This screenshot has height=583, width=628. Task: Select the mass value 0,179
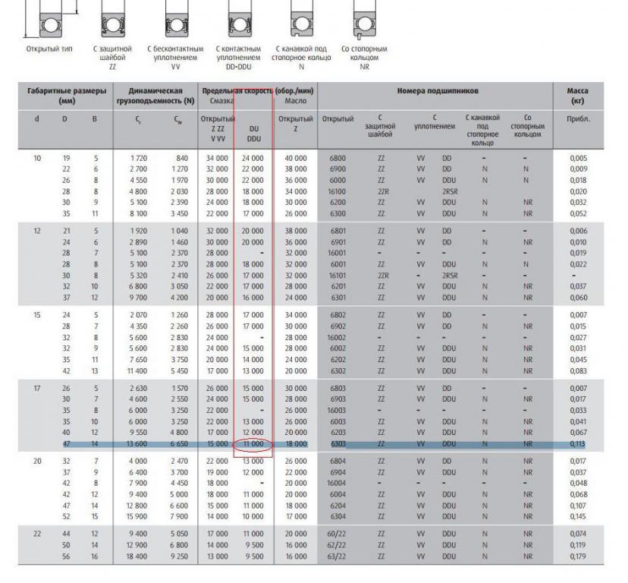point(579,556)
